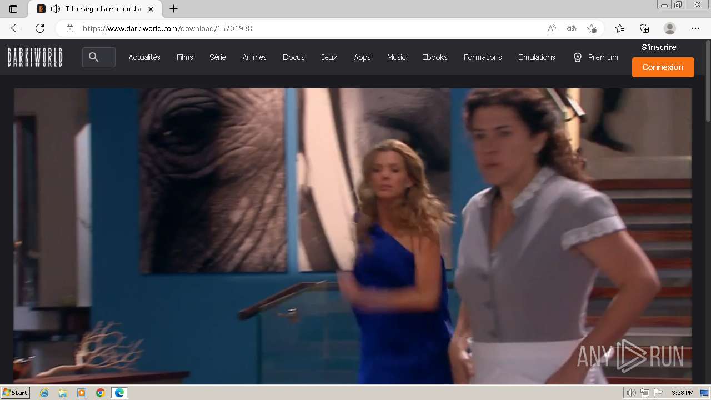The image size is (711, 400).
Task: Open Read aloud in address bar
Action: click(x=552, y=28)
